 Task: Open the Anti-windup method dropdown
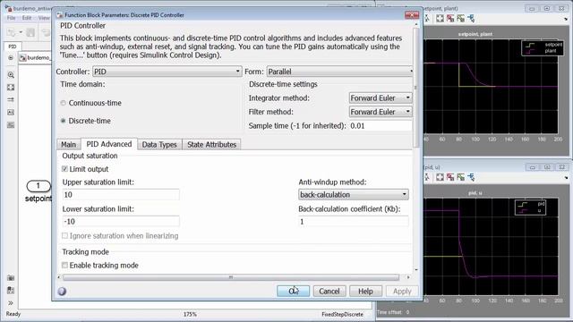(x=354, y=195)
